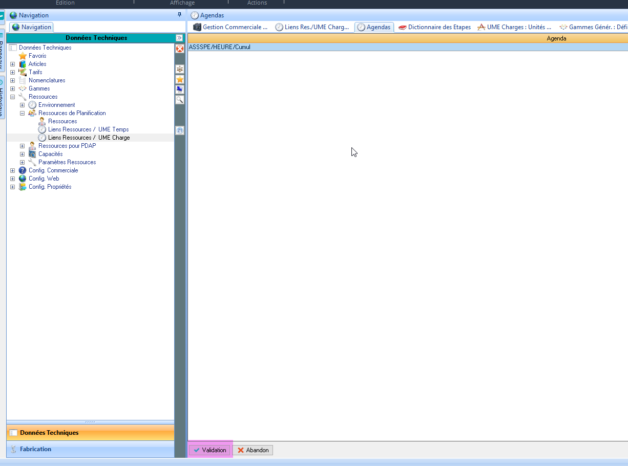Viewport: 628px width, 466px height.
Task: Collapse navigation panel with double-chevron button
Action: click(x=179, y=38)
